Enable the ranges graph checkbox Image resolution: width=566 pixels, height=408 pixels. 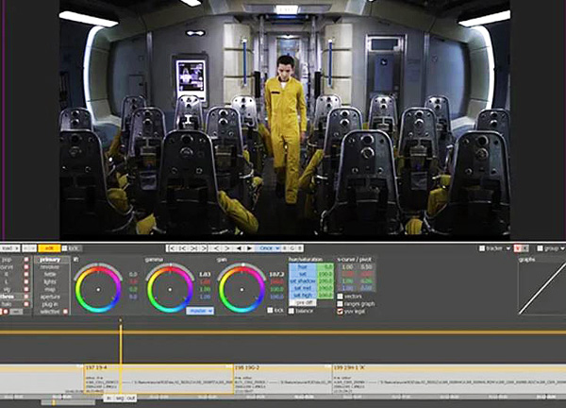(340, 304)
